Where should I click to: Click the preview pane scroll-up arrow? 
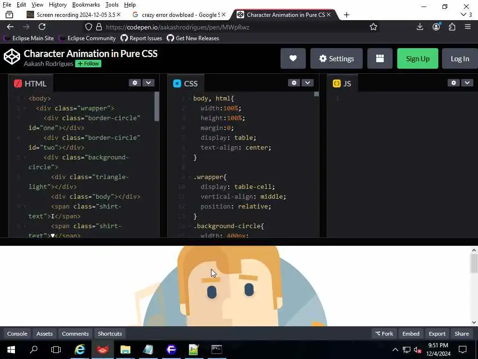pyautogui.click(x=474, y=250)
